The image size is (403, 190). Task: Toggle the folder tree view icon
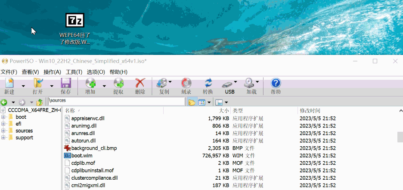click(192, 103)
